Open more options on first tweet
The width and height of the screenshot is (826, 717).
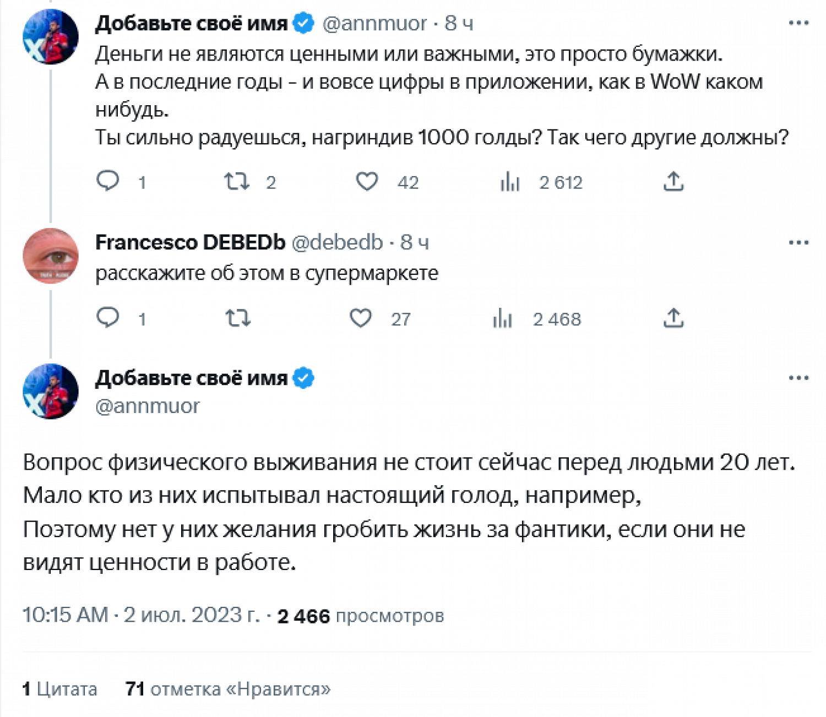coord(798,23)
